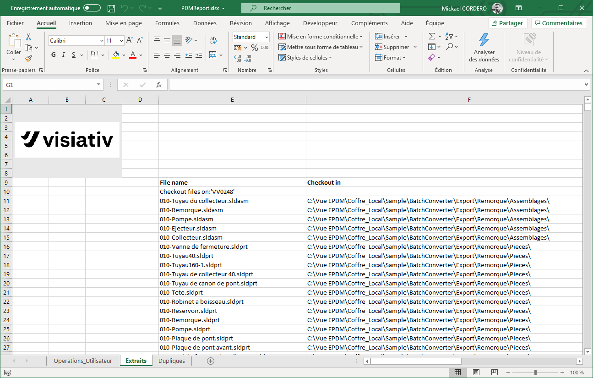Expand Mise en forme conditionnelle menu
Image resolution: width=593 pixels, height=378 pixels.
click(x=320, y=37)
